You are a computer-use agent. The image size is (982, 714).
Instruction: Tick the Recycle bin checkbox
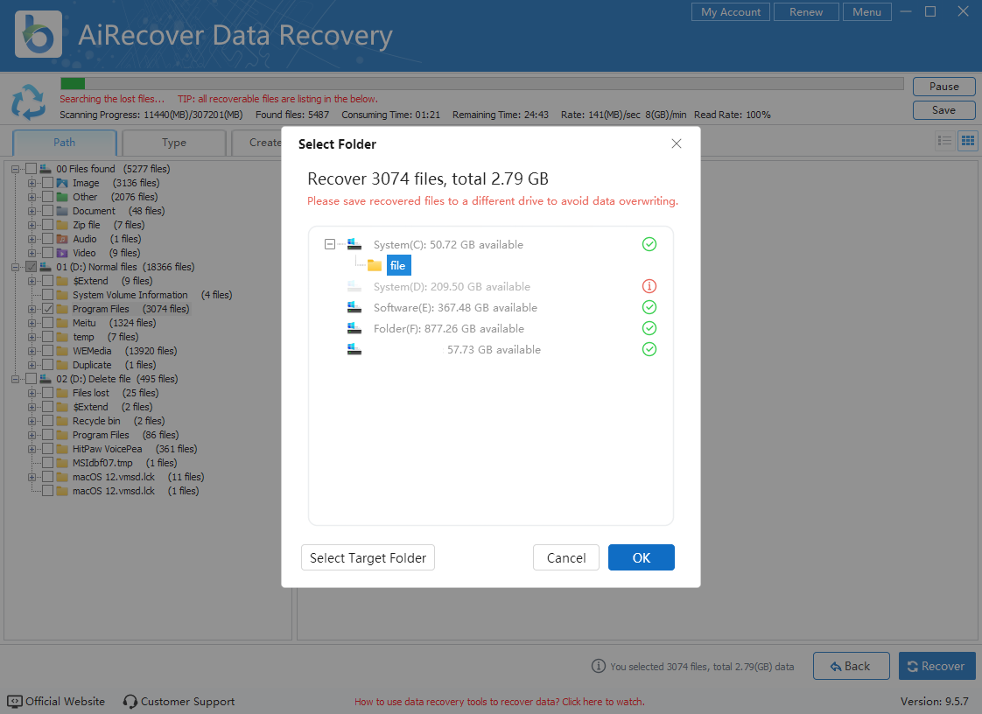(47, 421)
